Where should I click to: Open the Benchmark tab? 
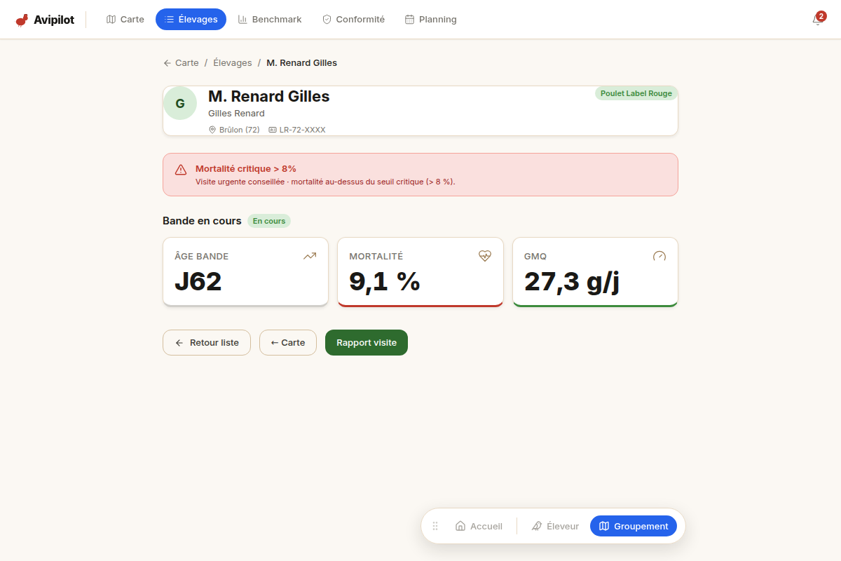[x=270, y=20]
